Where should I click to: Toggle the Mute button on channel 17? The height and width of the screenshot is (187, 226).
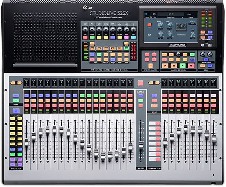pyautogui.click(x=164, y=106)
